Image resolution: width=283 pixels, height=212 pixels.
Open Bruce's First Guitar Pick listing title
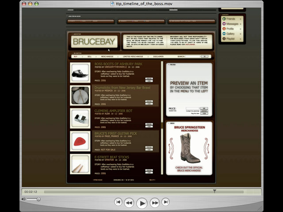tap(116, 133)
